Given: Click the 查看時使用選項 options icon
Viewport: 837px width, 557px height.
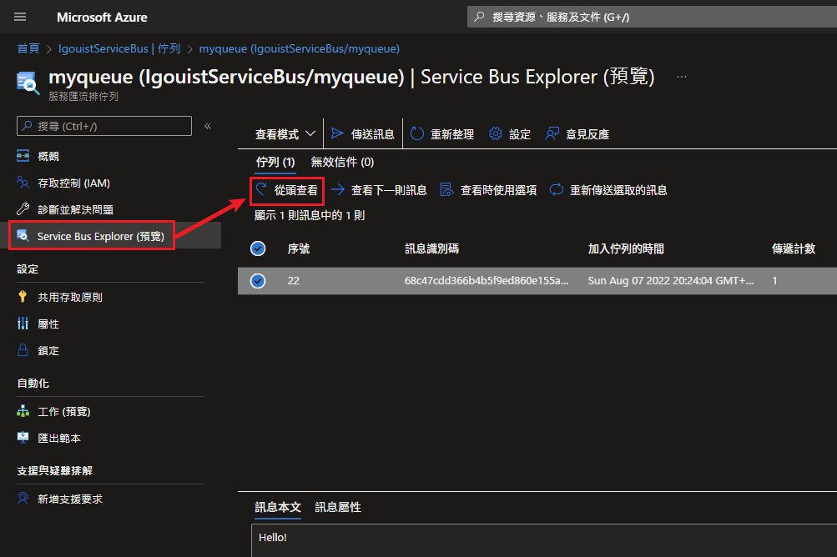Looking at the screenshot, I should [446, 189].
